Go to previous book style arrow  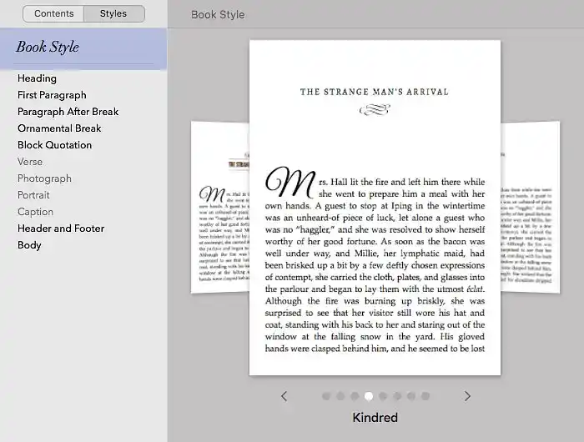pos(284,396)
